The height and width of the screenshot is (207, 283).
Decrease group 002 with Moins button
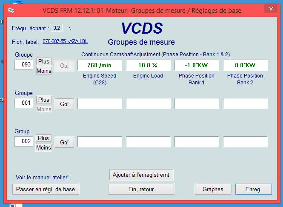tap(43, 147)
